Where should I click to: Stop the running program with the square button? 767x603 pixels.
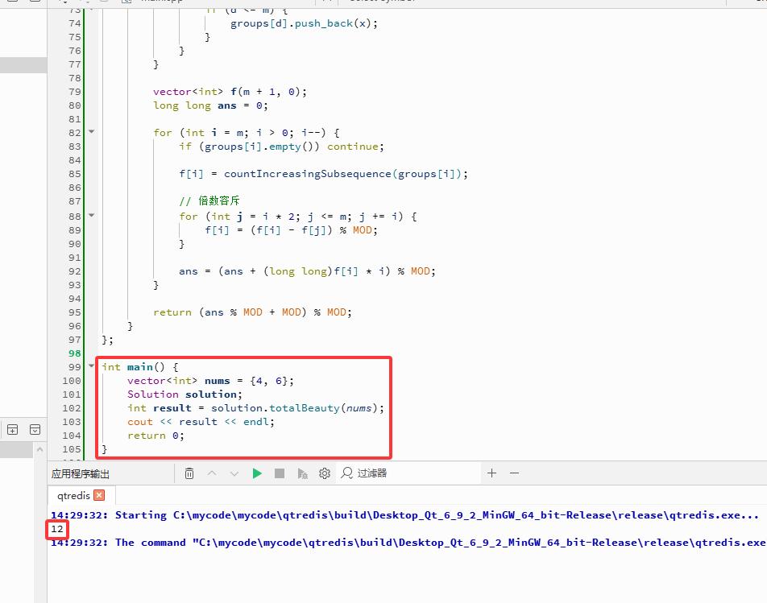point(280,473)
